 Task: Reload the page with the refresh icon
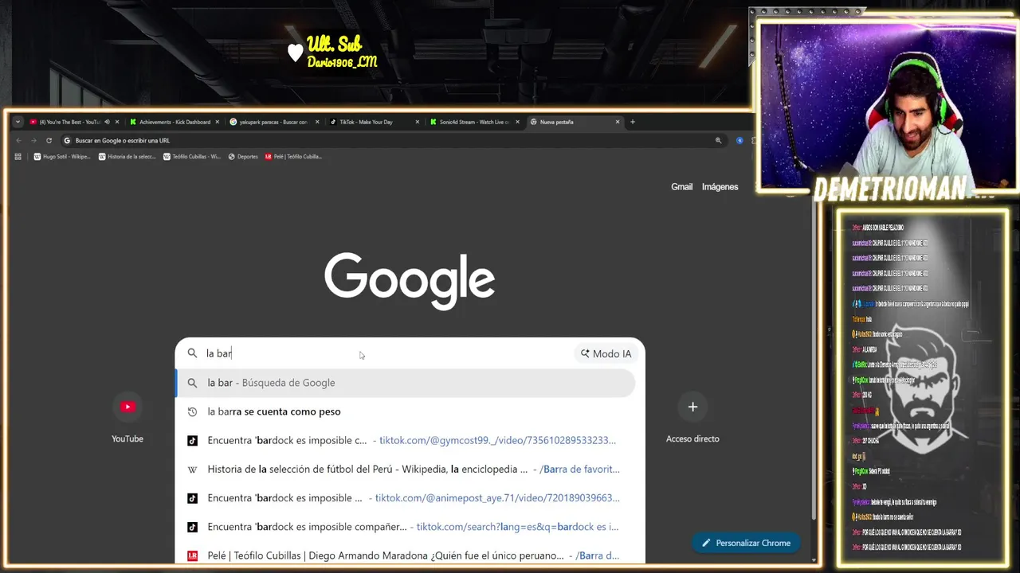[49, 140]
